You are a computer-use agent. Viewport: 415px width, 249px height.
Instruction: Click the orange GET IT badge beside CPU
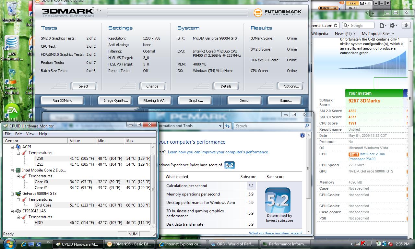(354, 154)
